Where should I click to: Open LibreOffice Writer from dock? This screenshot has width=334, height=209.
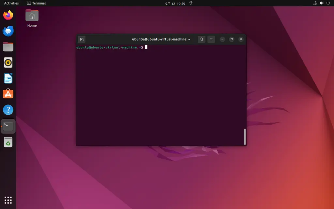[x=8, y=78]
